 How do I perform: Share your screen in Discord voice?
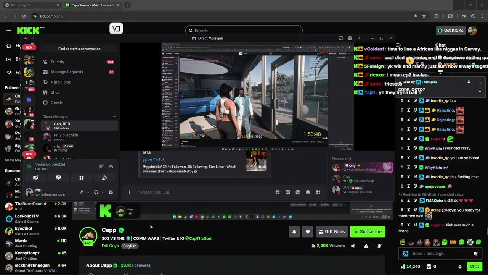58,178
